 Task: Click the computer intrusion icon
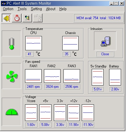tap(105, 42)
